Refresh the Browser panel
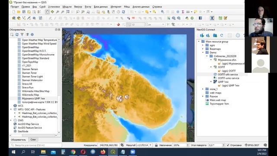This screenshot has width=277, height=156. click(x=17, y=35)
